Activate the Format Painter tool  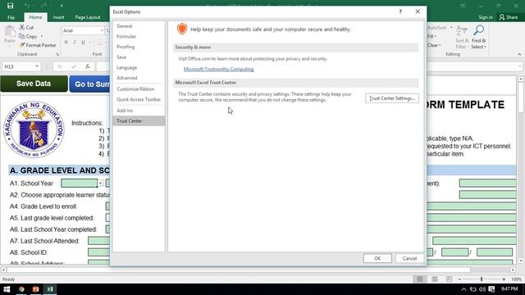[x=38, y=45]
